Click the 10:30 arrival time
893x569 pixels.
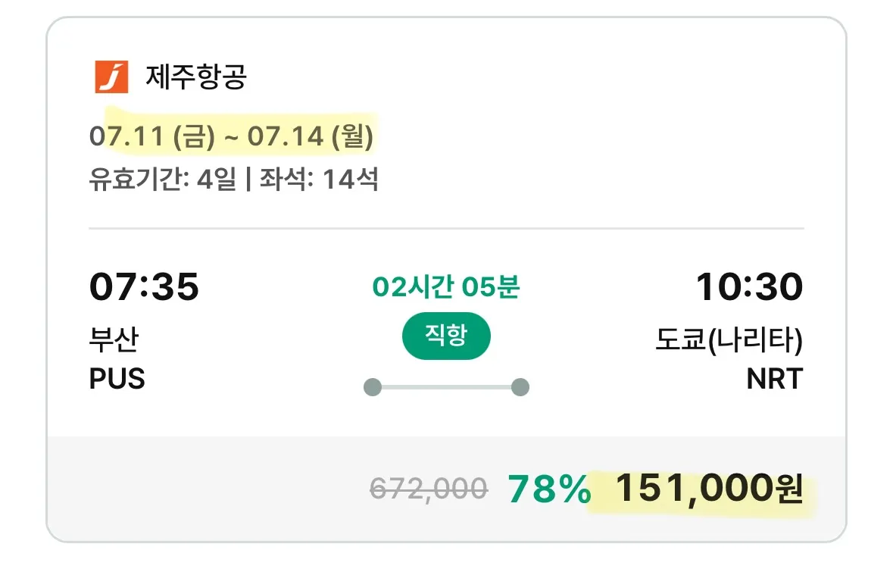click(x=750, y=286)
